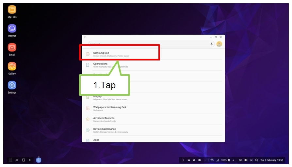This screenshot has height=167, width=292.
Task: Open Advanced features settings
Action: coord(153,119)
